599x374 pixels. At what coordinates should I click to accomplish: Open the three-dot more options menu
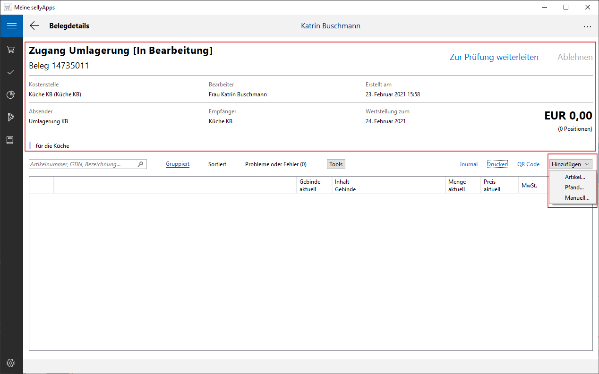click(587, 26)
